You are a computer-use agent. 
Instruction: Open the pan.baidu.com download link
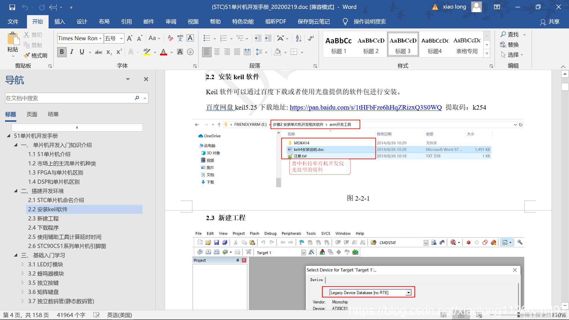pyautogui.click(x=365, y=108)
